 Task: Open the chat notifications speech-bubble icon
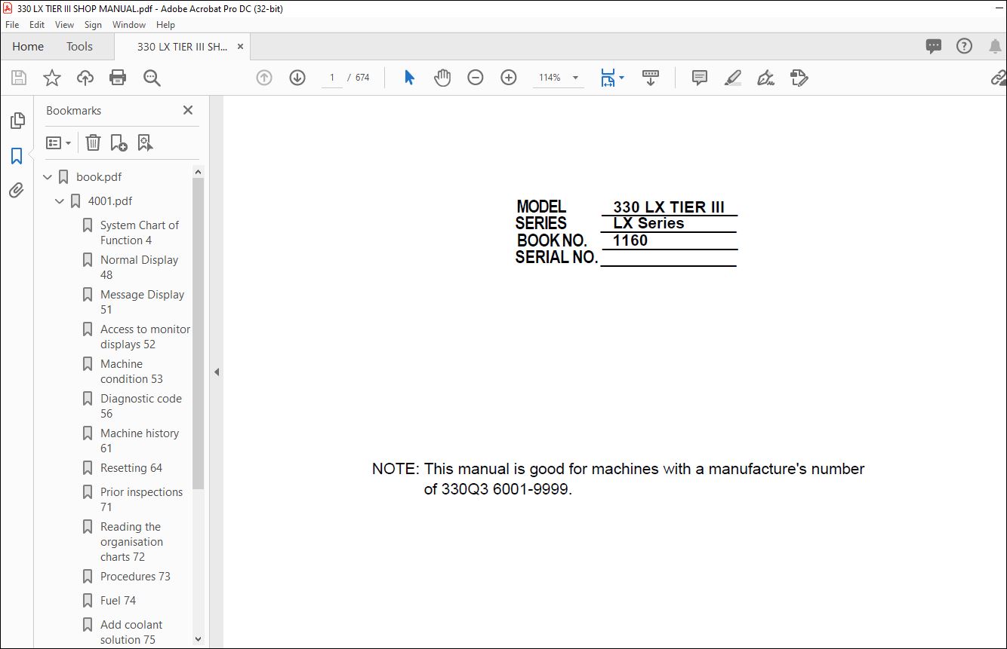point(934,46)
